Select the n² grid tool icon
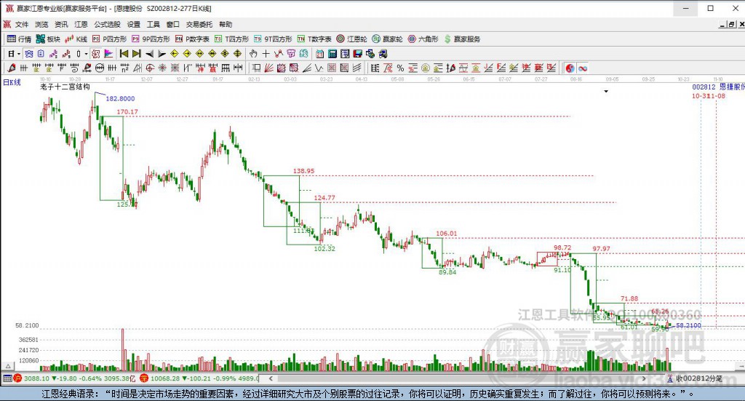This screenshot has width=745, height=401. click(124, 68)
